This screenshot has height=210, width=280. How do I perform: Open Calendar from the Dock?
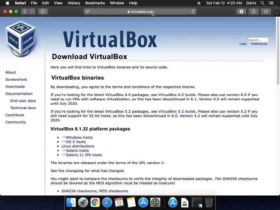click(x=119, y=203)
